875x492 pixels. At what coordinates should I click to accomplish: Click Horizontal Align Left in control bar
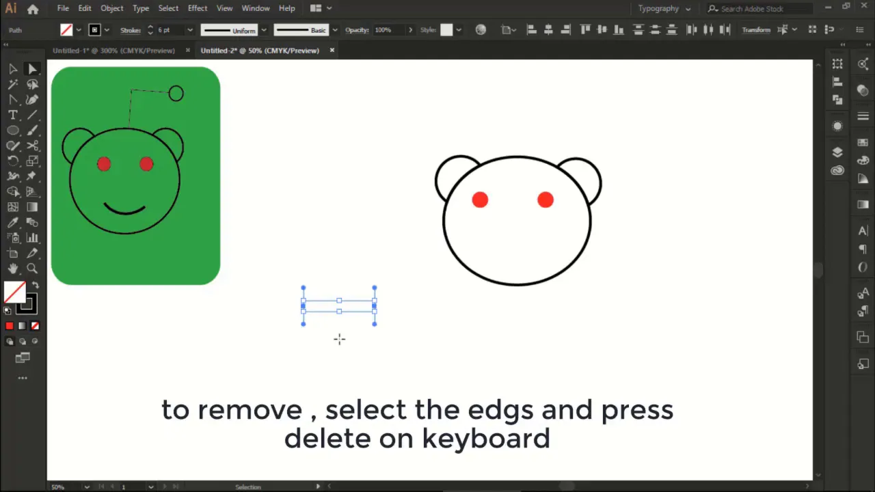click(x=531, y=30)
